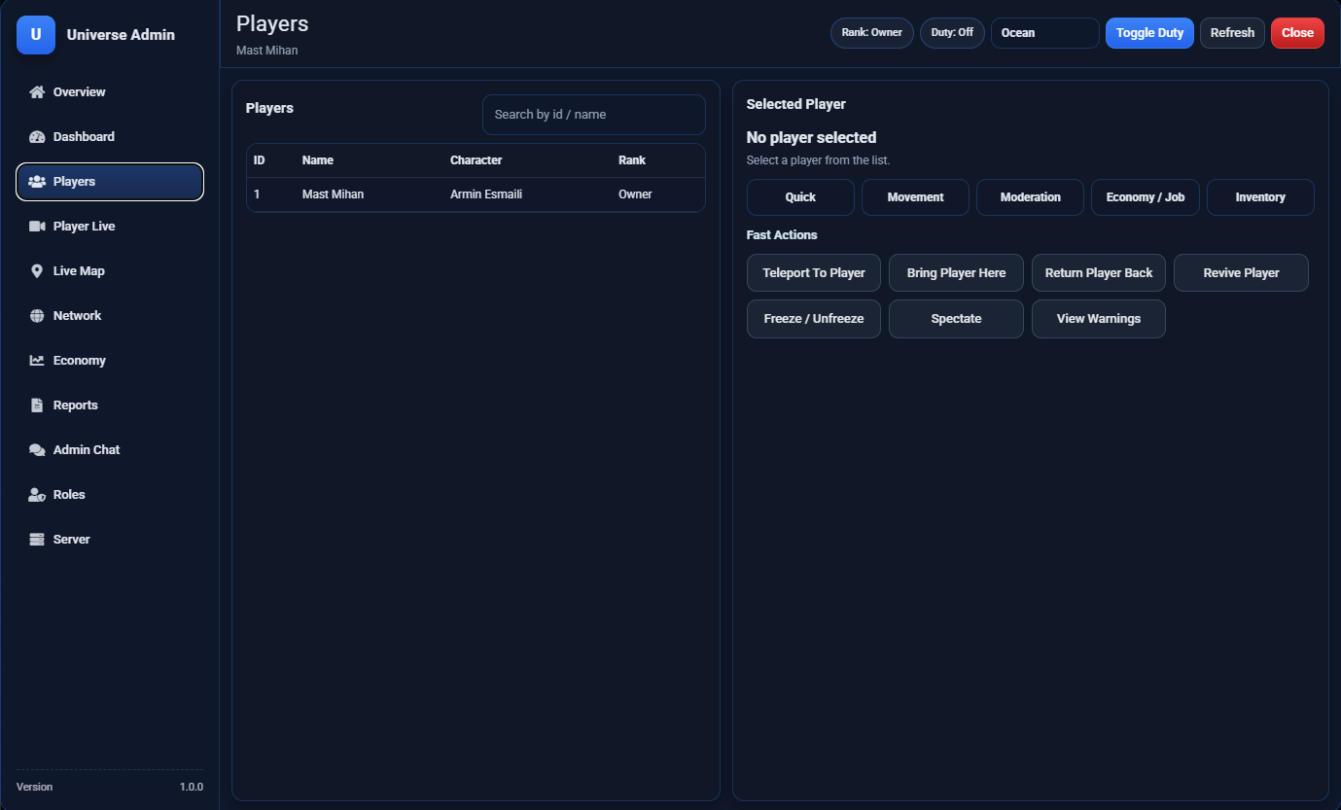Click Freeze / Unfreeze
1341x810 pixels.
[x=814, y=319]
